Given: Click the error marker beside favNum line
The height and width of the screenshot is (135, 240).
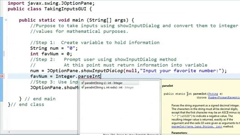Looking at the screenshot, I should [x=1, y=76].
